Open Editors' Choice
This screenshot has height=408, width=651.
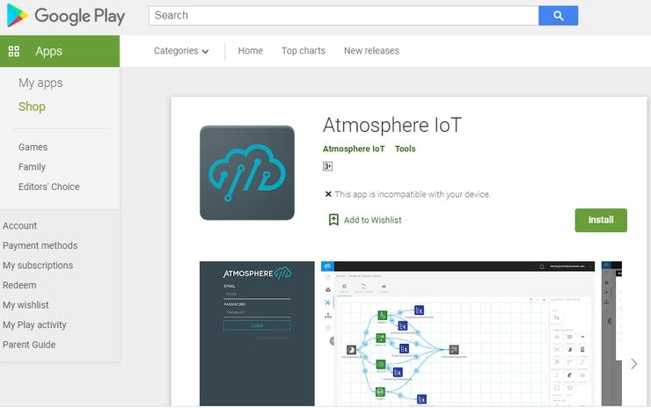point(49,186)
